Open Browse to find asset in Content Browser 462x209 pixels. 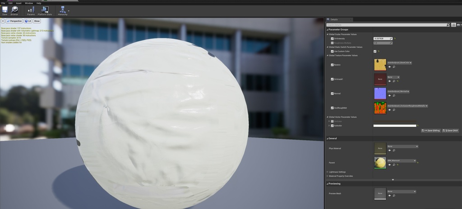pyautogui.click(x=14, y=11)
